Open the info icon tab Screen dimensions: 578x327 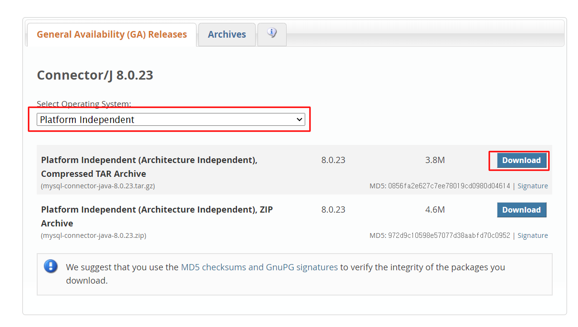(x=272, y=34)
